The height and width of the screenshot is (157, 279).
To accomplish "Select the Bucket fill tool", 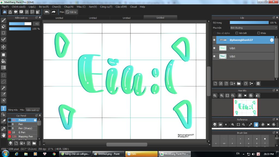I will pyautogui.click(x=3, y=61).
